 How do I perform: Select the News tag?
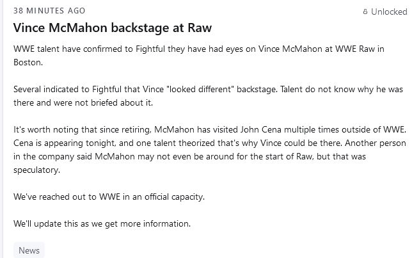(x=29, y=250)
